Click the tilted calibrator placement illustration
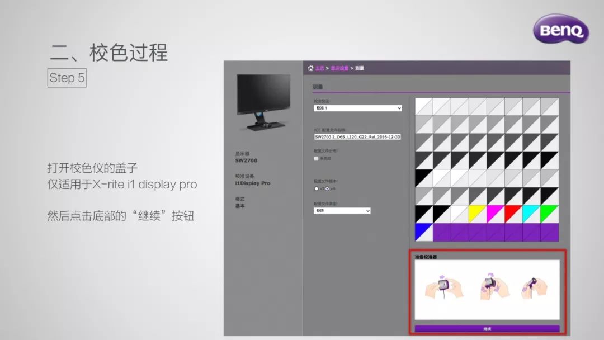 click(x=533, y=286)
